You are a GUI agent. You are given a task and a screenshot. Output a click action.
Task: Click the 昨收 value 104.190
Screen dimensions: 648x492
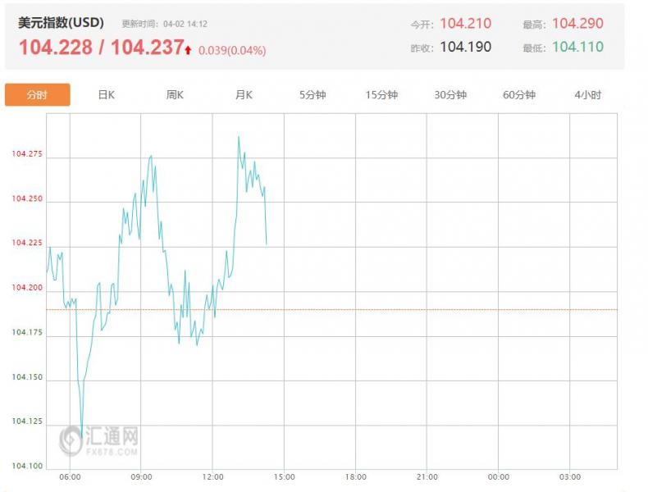click(x=465, y=47)
